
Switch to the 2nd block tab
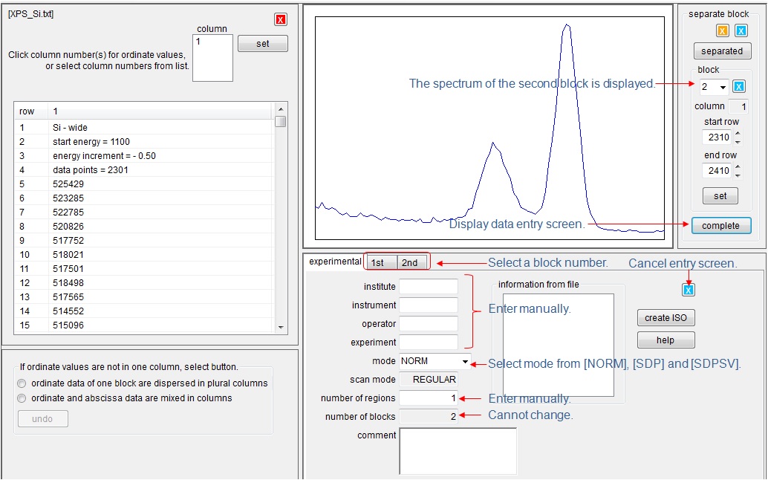410,262
